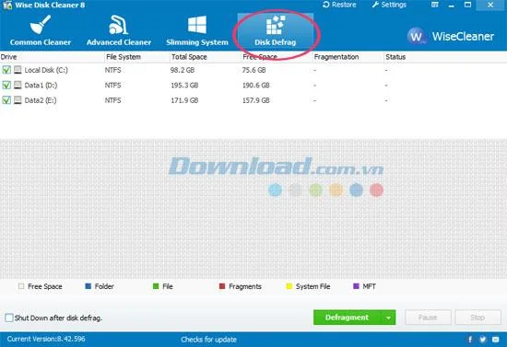The image size is (507, 347).
Task: Click the Pause button
Action: [428, 318]
